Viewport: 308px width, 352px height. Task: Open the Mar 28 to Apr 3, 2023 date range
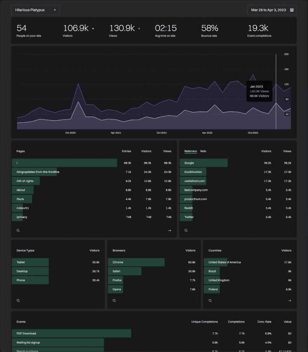[268, 10]
